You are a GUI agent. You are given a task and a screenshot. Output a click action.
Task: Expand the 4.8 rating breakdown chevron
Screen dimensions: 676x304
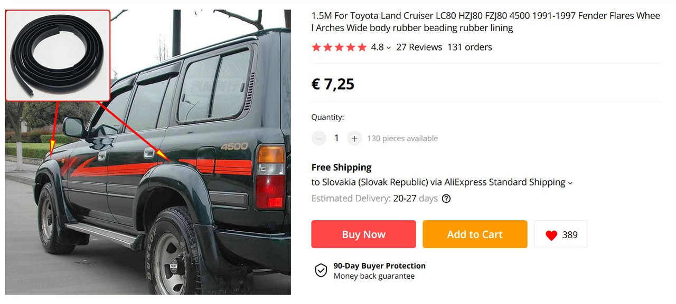(x=389, y=48)
